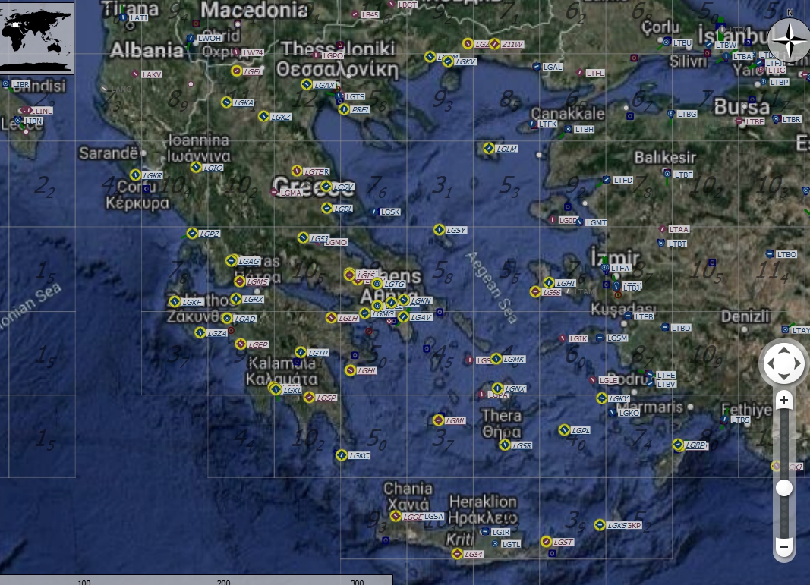
Task: Click the LGSM airport marker on Samos
Action: (x=600, y=338)
